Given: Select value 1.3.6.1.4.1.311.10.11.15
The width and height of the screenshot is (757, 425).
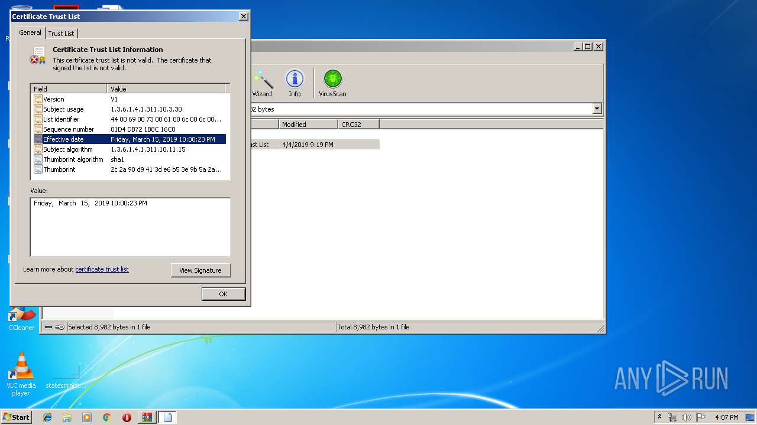Looking at the screenshot, I should (148, 149).
